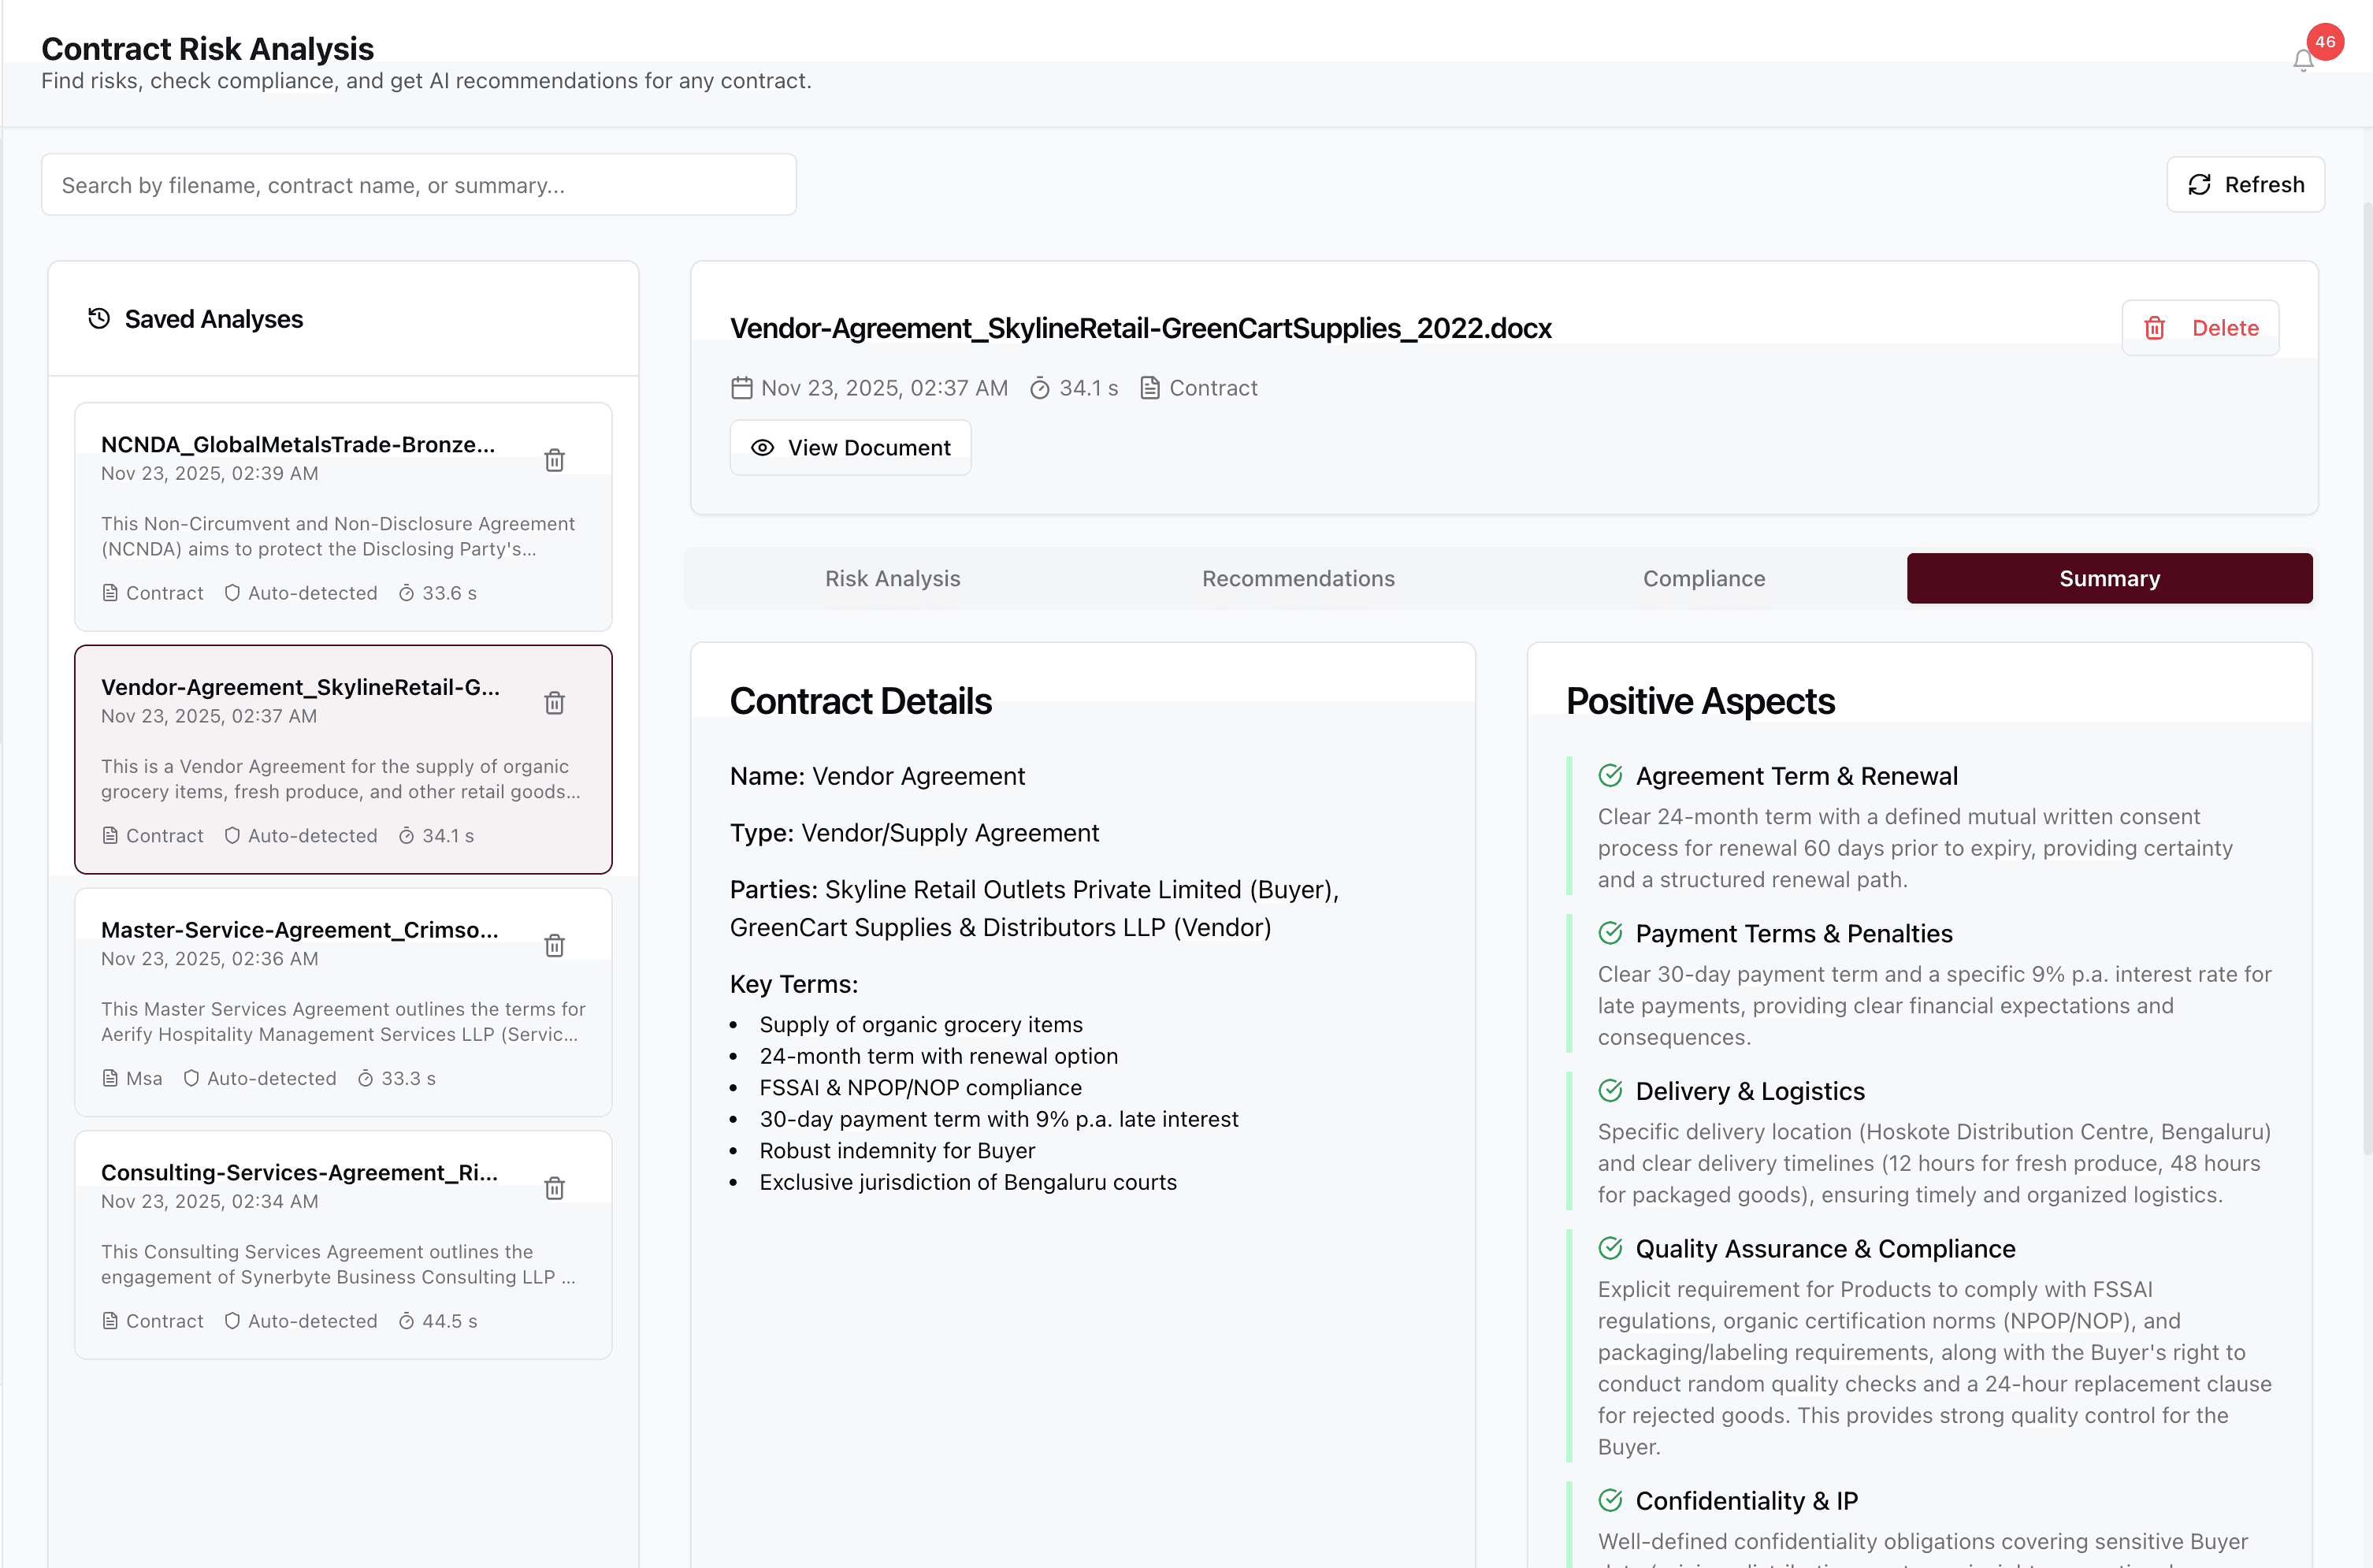Click View Document button
The image size is (2373, 1568).
tap(849, 448)
